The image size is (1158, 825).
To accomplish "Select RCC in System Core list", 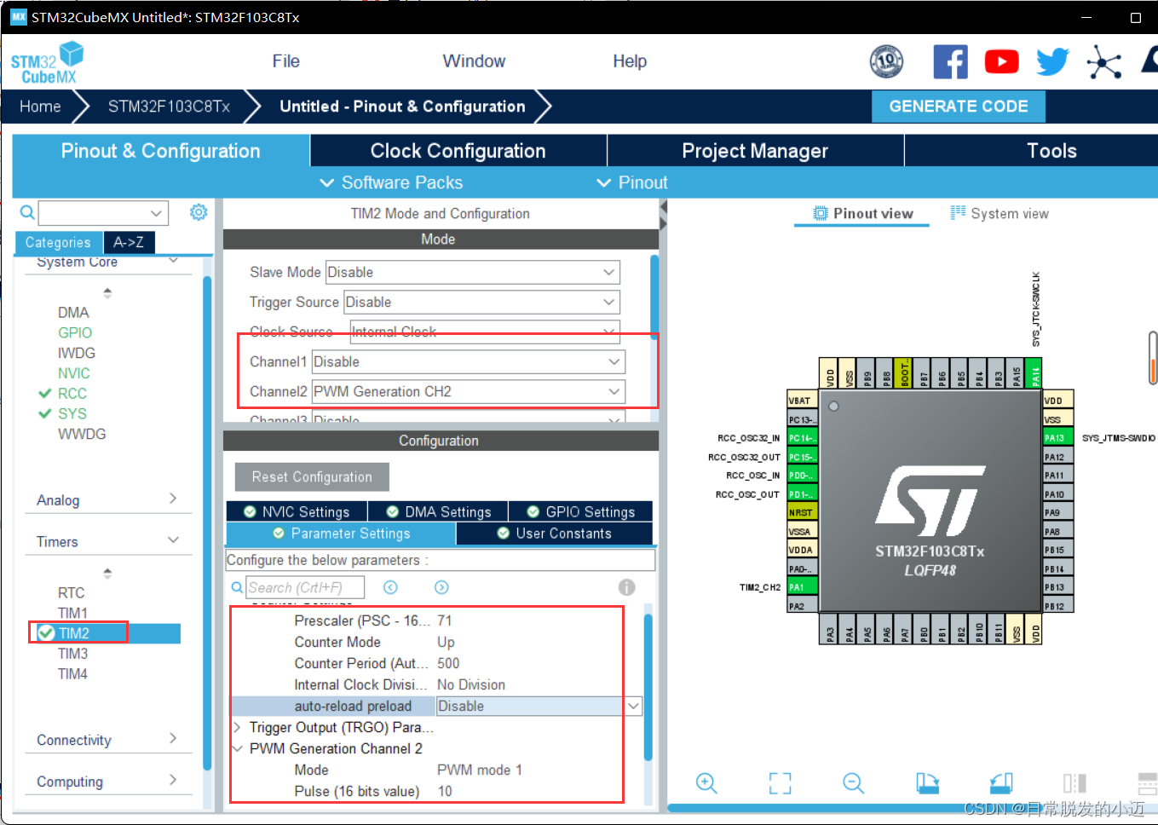I will (72, 394).
